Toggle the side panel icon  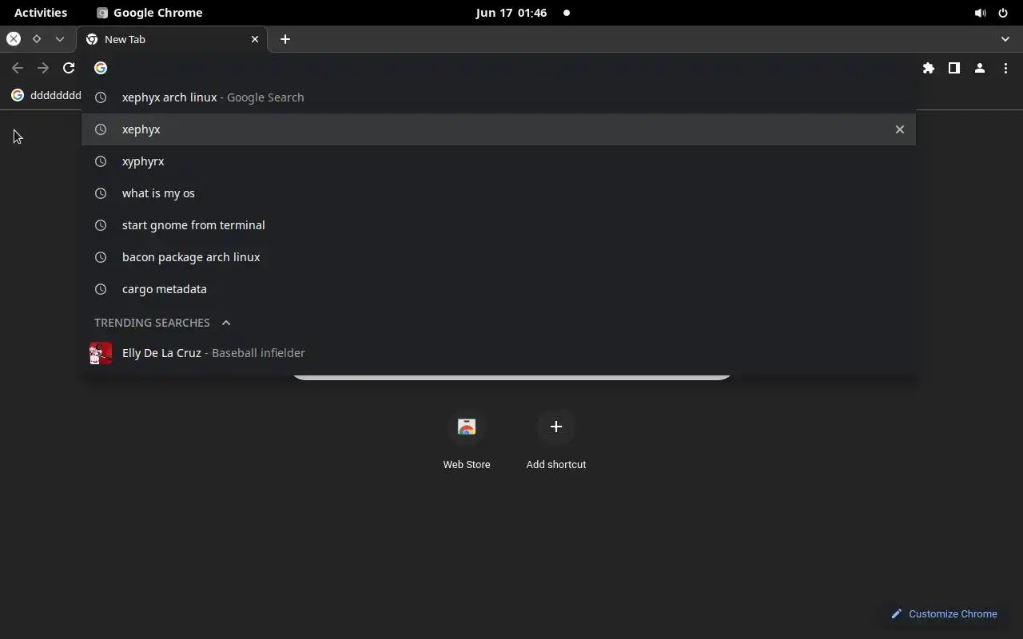954,68
